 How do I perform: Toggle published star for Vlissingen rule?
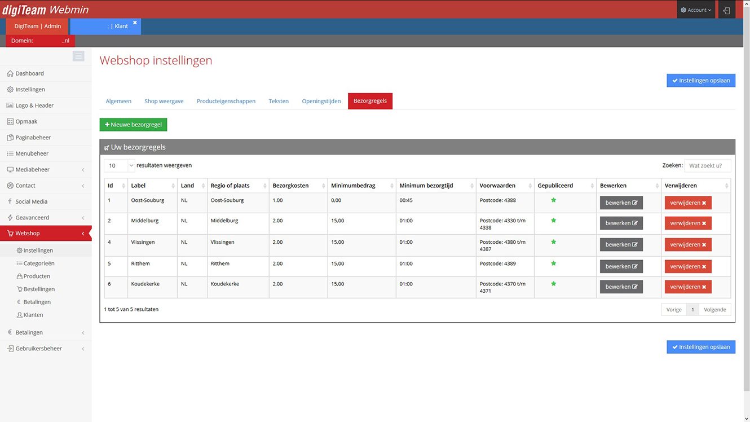(554, 242)
